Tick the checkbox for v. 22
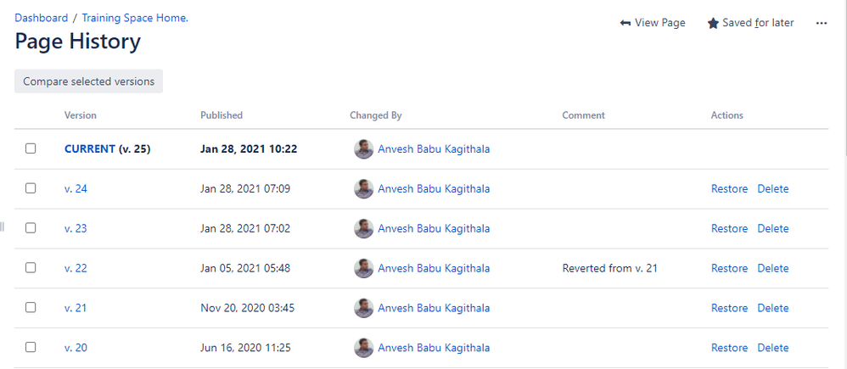 pyautogui.click(x=31, y=268)
